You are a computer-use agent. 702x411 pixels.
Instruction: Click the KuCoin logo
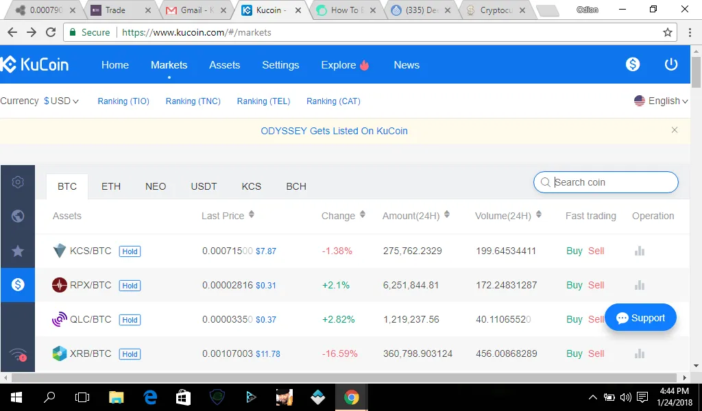pyautogui.click(x=34, y=64)
